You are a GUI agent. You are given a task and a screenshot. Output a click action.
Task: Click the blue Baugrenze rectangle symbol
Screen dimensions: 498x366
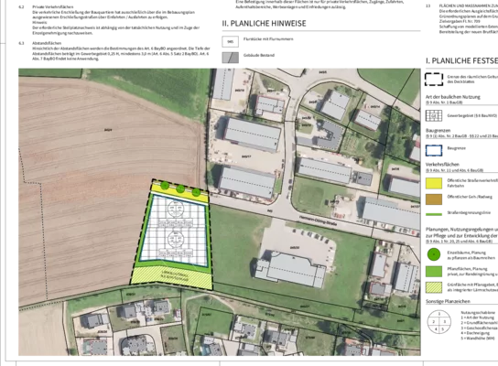click(x=434, y=150)
